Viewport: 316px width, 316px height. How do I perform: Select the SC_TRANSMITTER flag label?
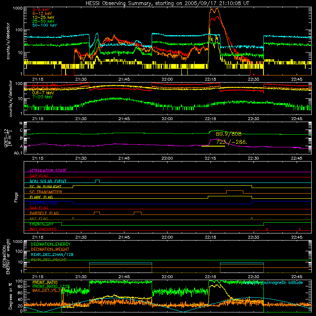[45, 192]
